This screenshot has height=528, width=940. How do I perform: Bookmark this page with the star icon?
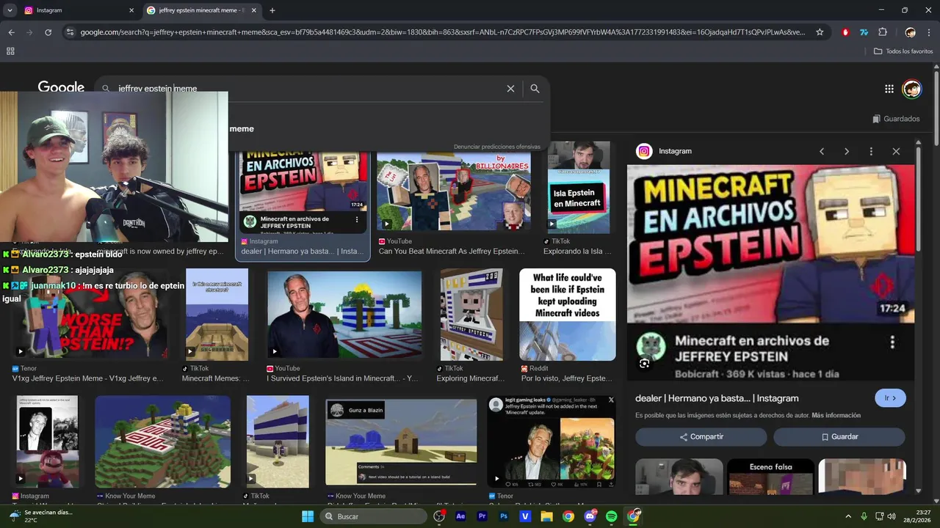820,32
